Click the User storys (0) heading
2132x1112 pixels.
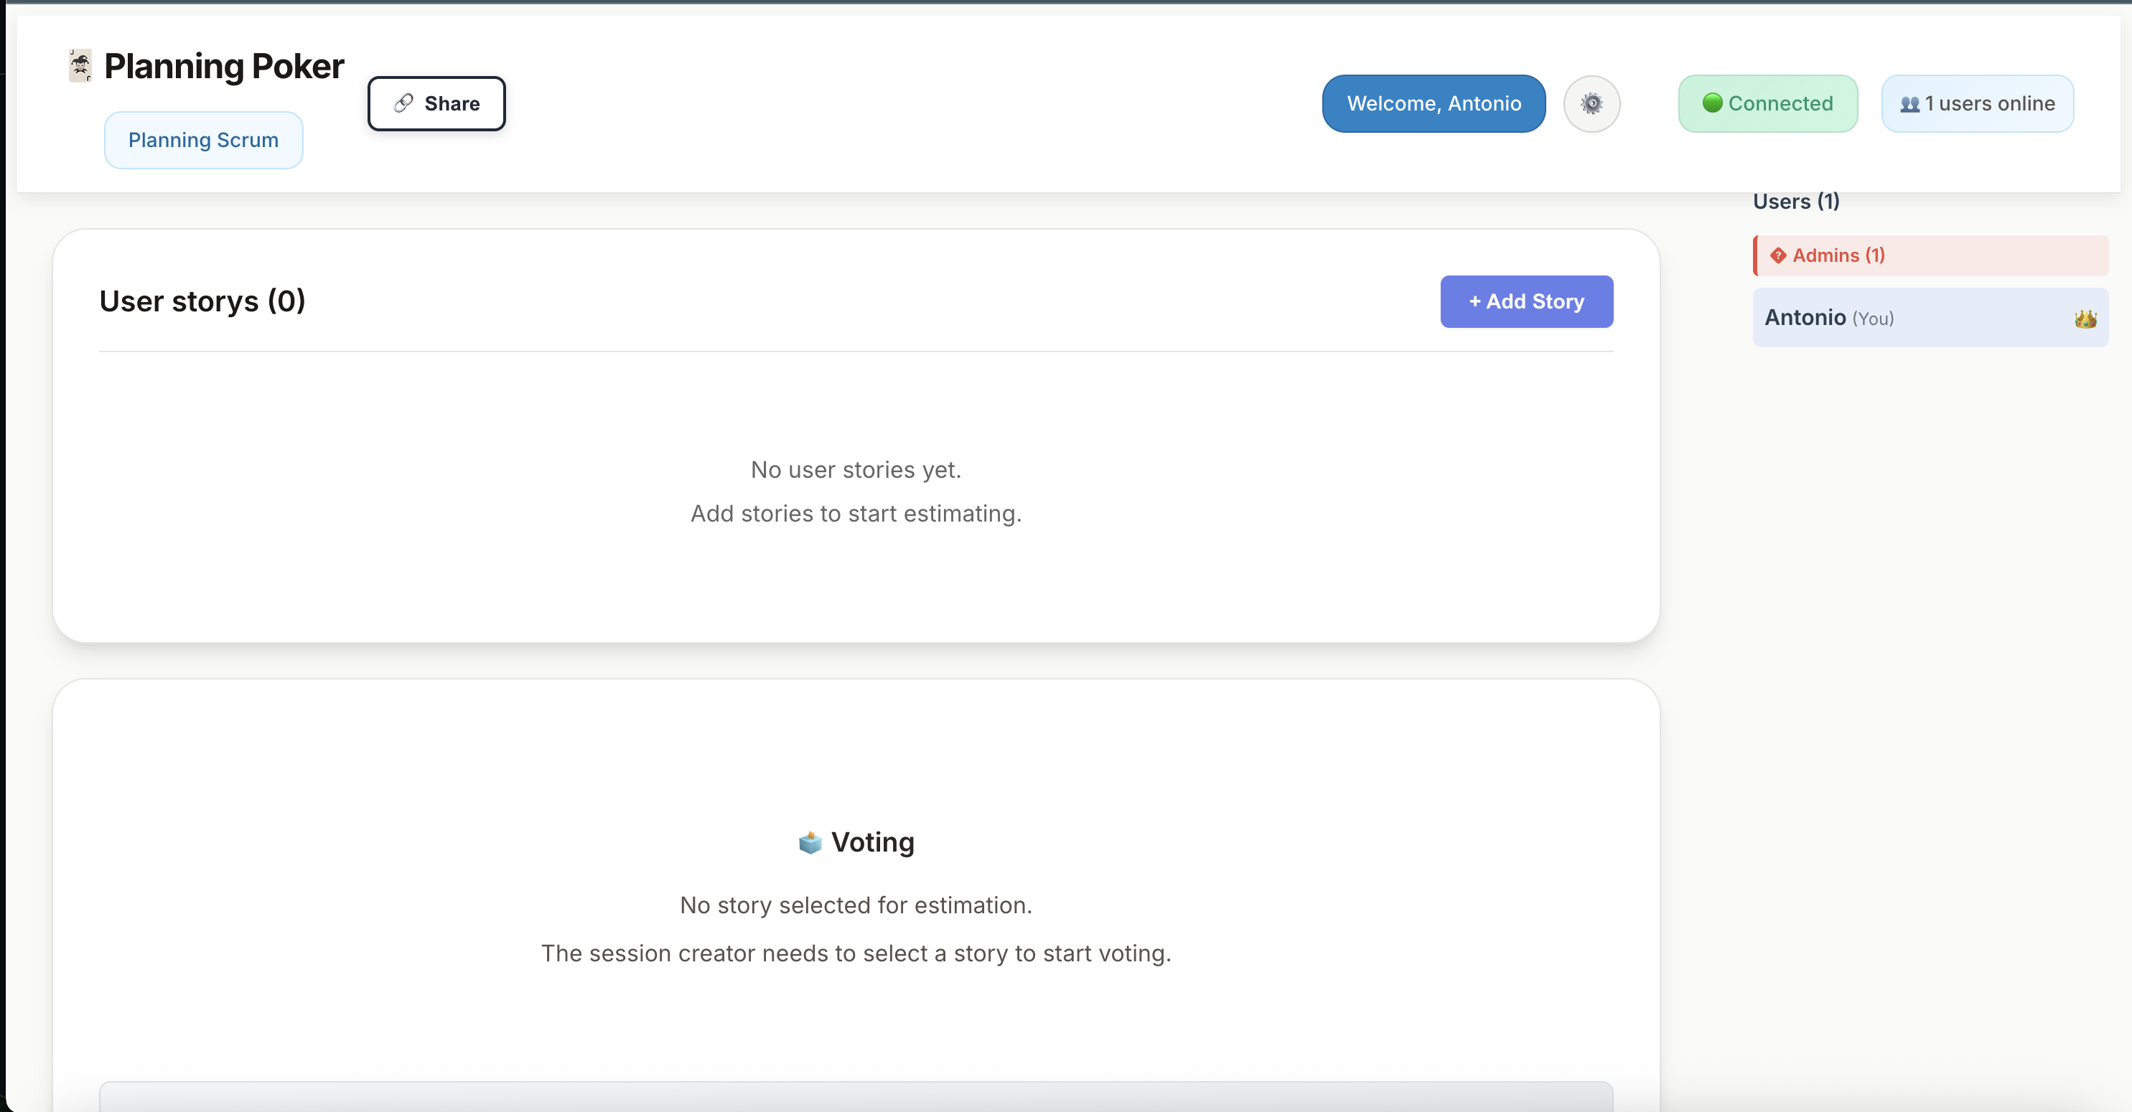click(x=202, y=301)
